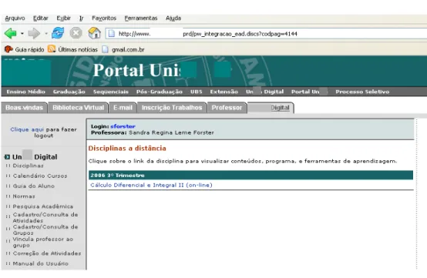Click the 'sforster' login name
The image size is (427, 278).
tap(123, 126)
